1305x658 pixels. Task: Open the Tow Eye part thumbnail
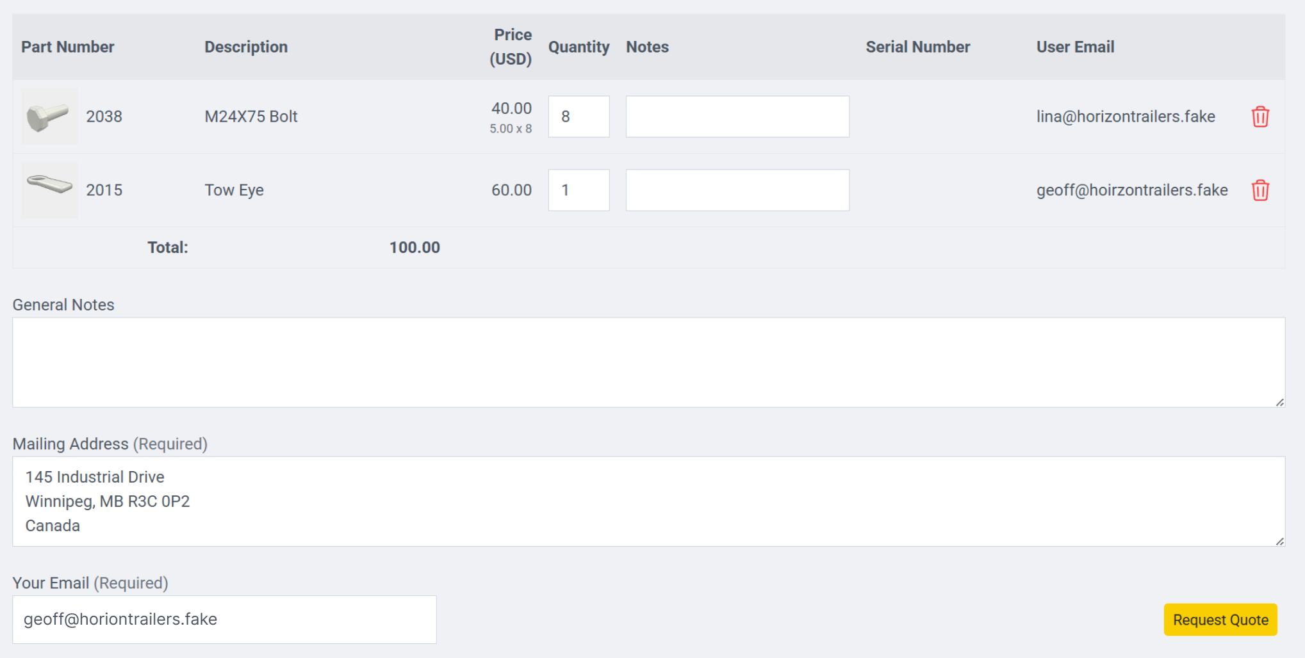click(x=49, y=189)
